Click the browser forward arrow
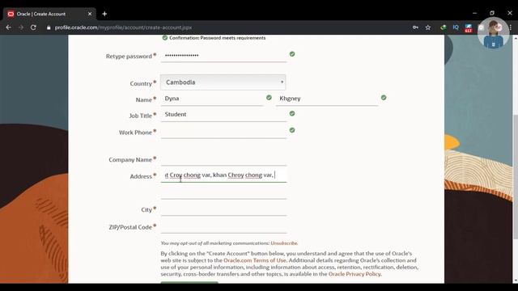This screenshot has height=291, width=518. (x=21, y=27)
